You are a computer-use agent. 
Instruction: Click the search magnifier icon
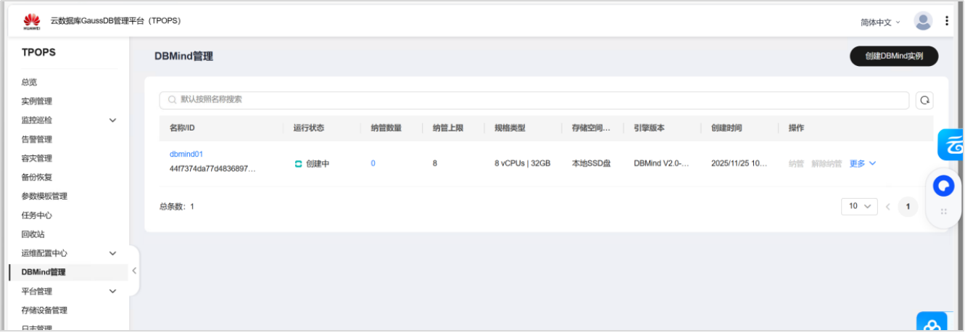coord(173,100)
